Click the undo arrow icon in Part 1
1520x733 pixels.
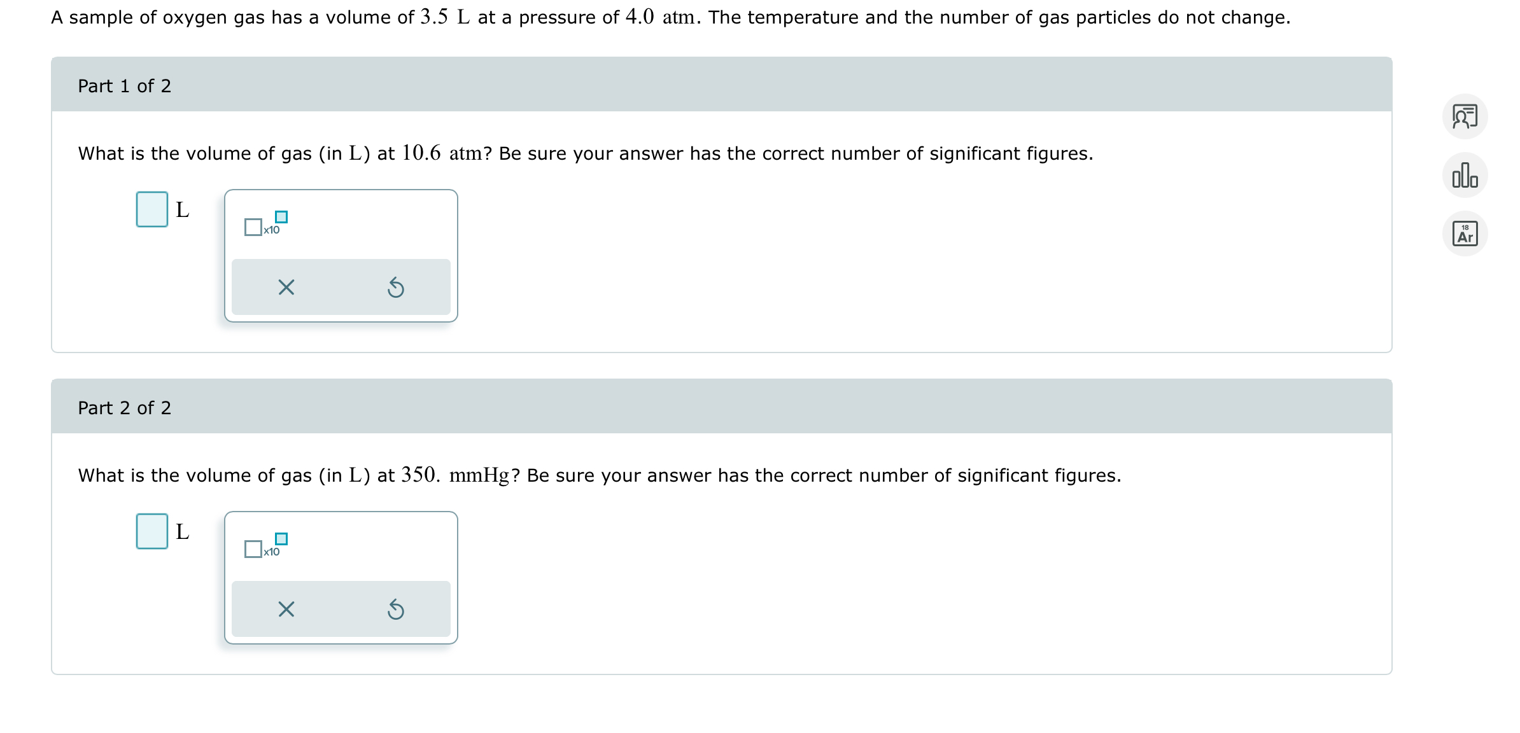coord(397,288)
